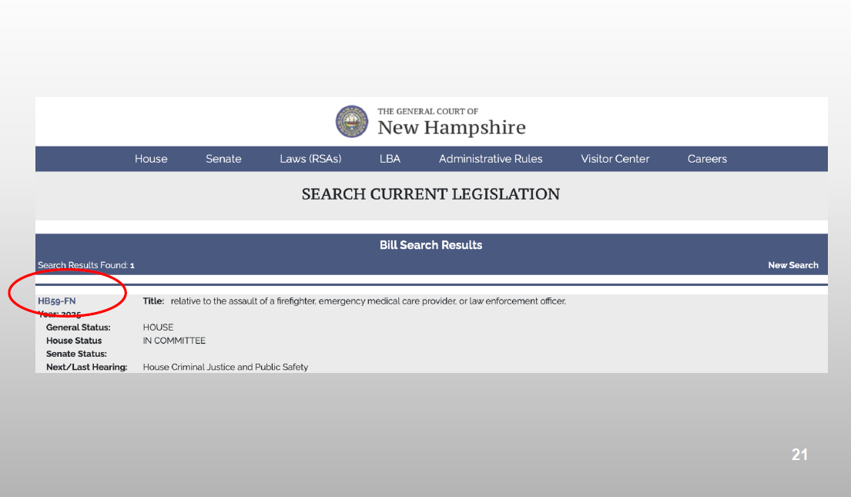Click House Criminal Justice and Public Safety
Viewport: 851px width, 497px height.
[x=225, y=368]
